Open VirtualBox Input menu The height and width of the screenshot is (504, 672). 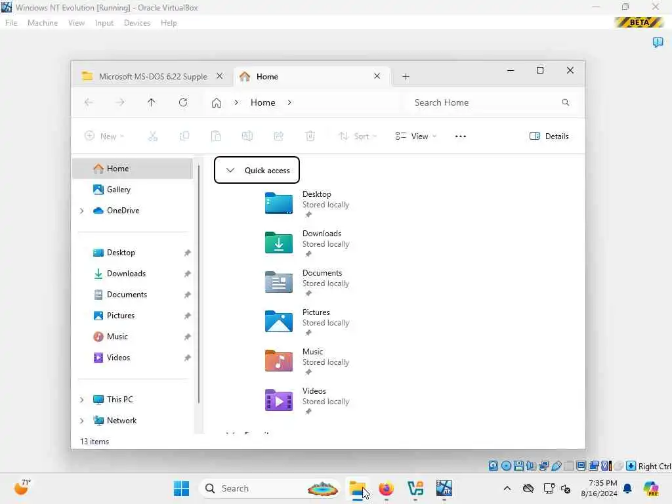[104, 23]
